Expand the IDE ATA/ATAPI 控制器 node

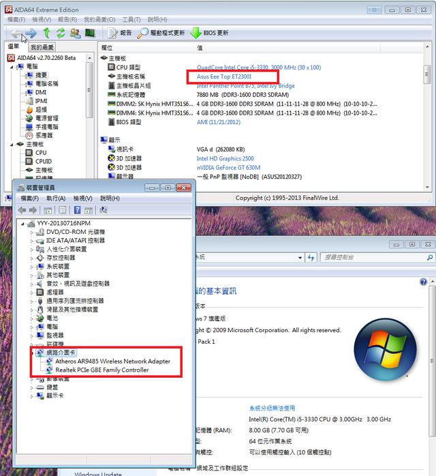(x=32, y=241)
